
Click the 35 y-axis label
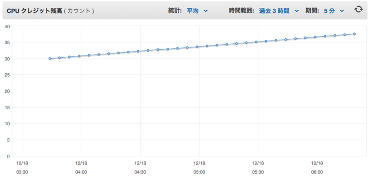(x=7, y=42)
